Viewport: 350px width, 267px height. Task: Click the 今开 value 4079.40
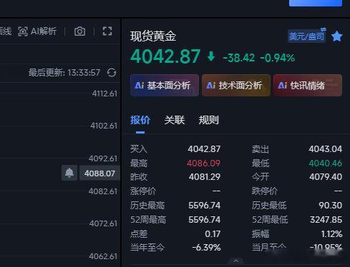326,177
